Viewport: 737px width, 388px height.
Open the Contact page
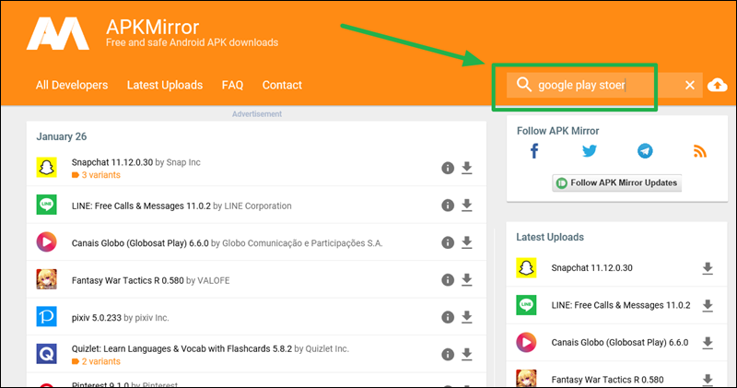(x=282, y=85)
